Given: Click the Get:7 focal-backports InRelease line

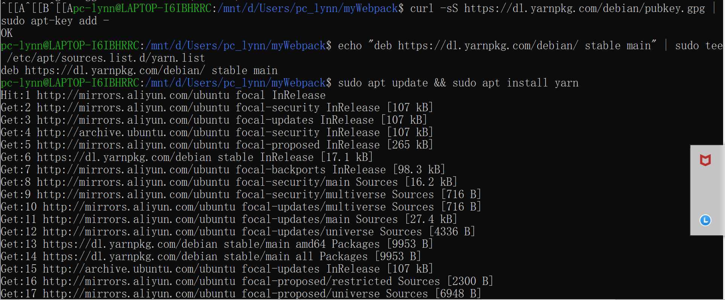Looking at the screenshot, I should point(223,170).
